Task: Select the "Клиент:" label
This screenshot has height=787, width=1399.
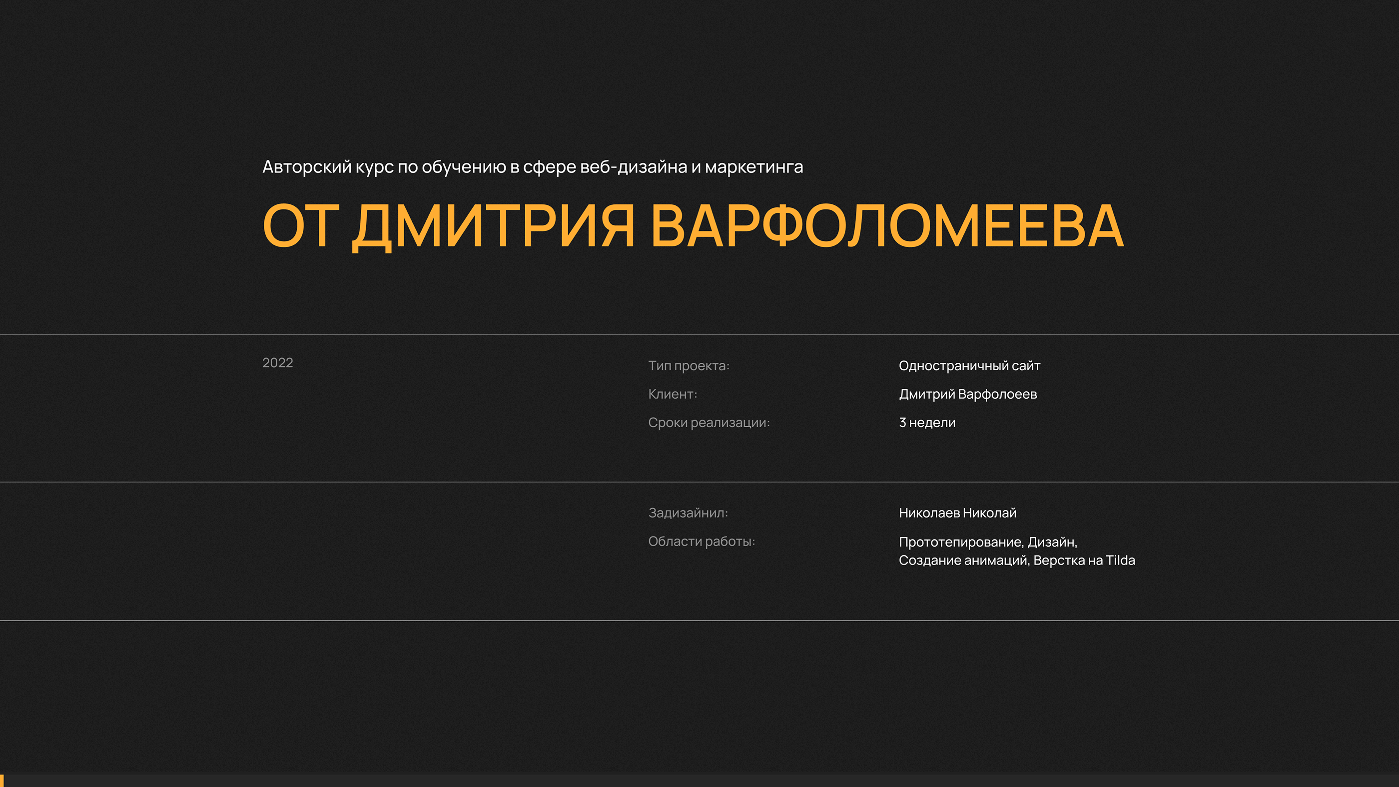Action: (x=673, y=394)
